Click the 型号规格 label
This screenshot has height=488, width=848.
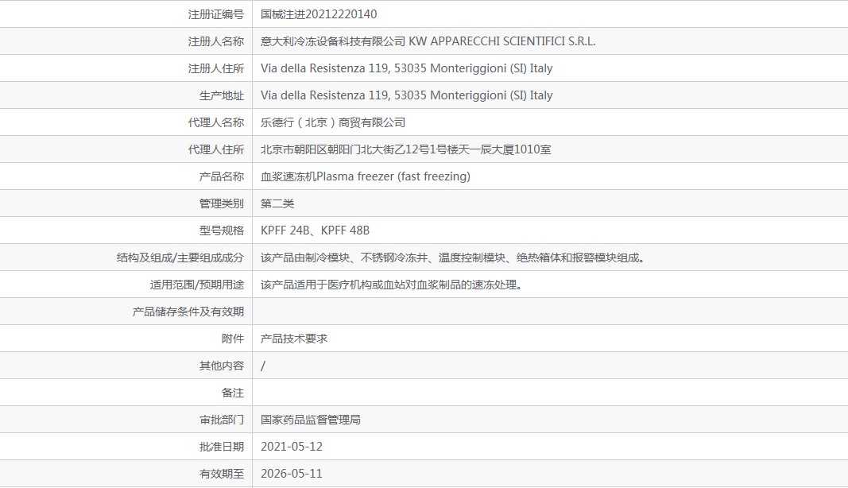pyautogui.click(x=221, y=230)
